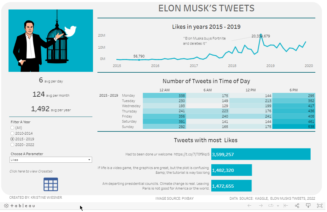
Task: Click the Redo arrow in the toolbar
Action: pos(260,206)
